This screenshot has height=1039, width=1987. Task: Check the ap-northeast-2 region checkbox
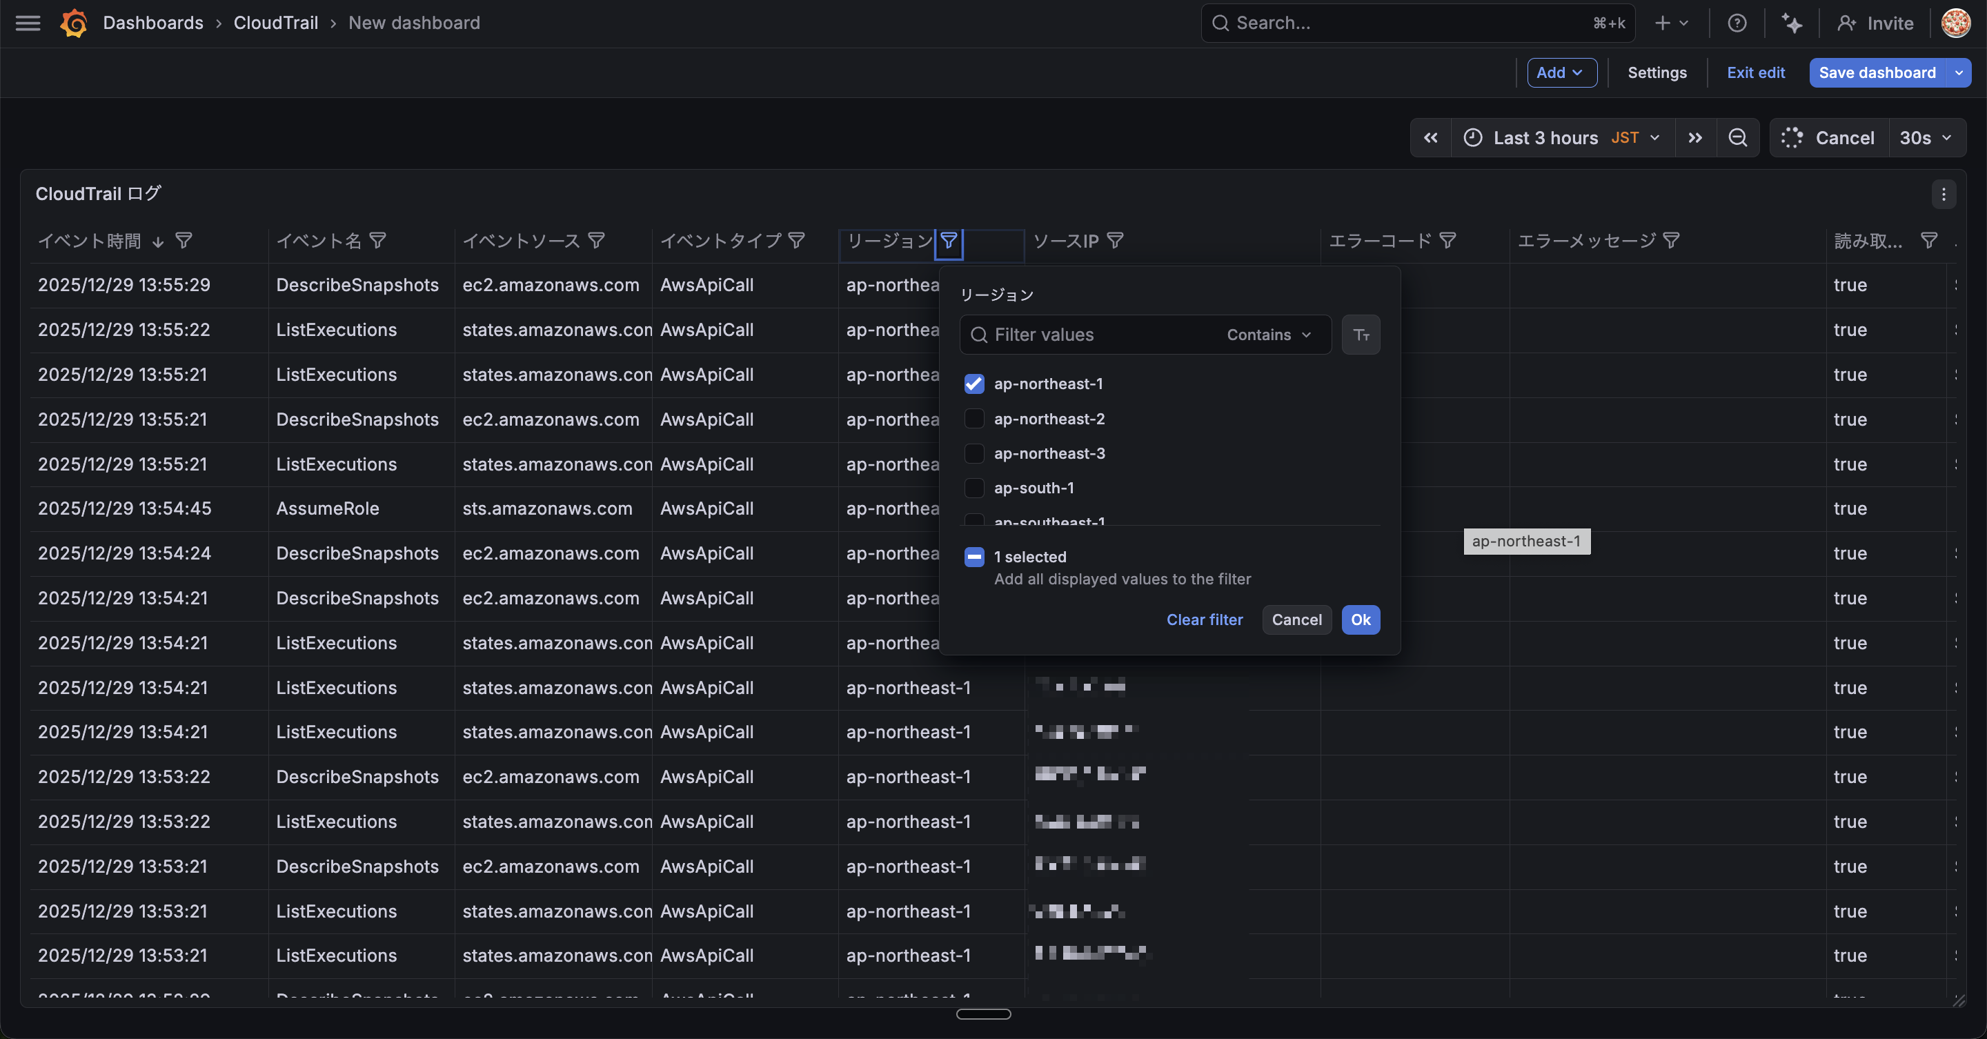[x=974, y=419]
